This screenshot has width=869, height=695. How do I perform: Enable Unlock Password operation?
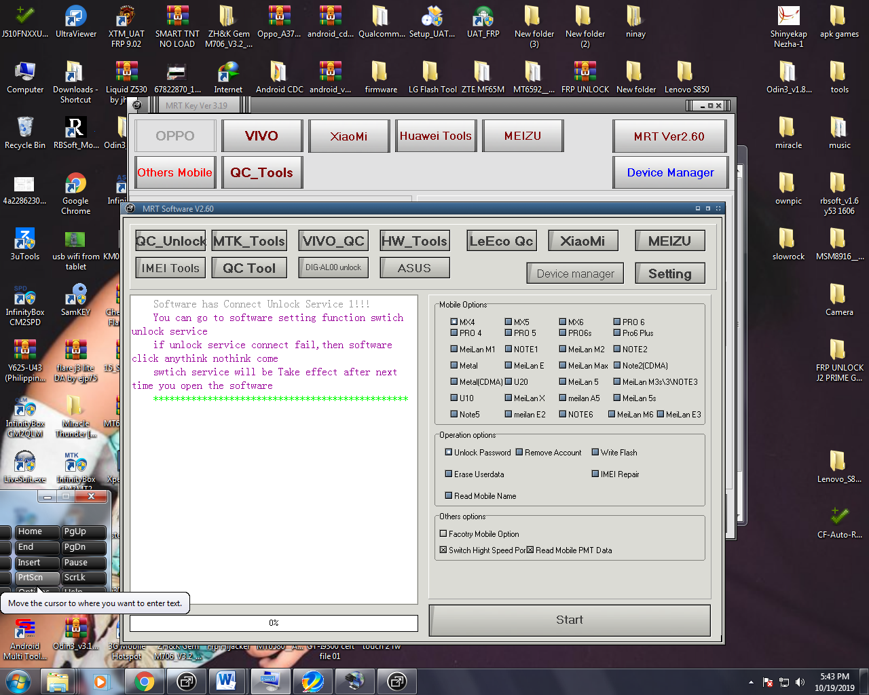449,452
